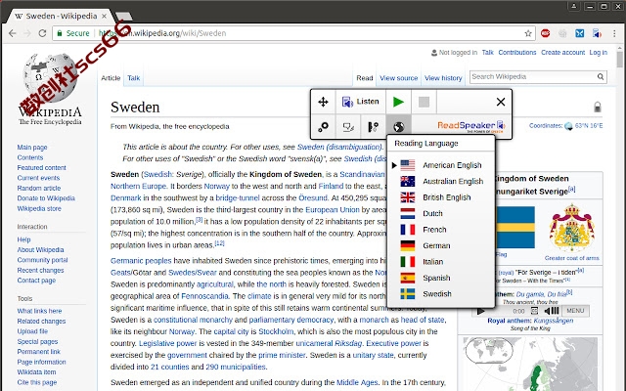Viewport: 626px width, 391px height.
Task: Click the protected page padlock icon
Action: 598,107
